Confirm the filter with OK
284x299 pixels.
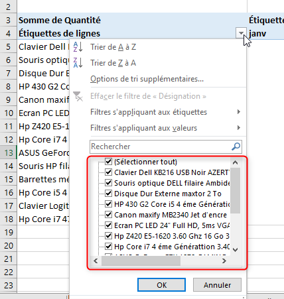[x=161, y=285]
